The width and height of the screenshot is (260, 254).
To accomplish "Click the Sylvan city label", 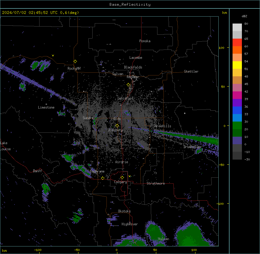I will pyautogui.click(x=118, y=74).
